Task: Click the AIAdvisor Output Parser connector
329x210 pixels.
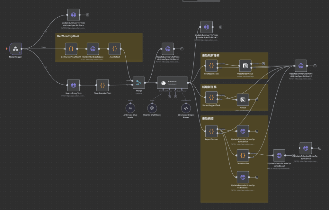Action: click(182, 89)
